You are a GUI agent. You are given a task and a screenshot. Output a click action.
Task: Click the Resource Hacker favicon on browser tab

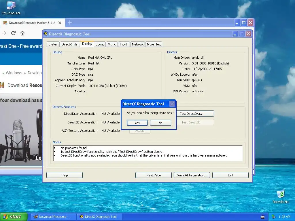tap(5, 23)
